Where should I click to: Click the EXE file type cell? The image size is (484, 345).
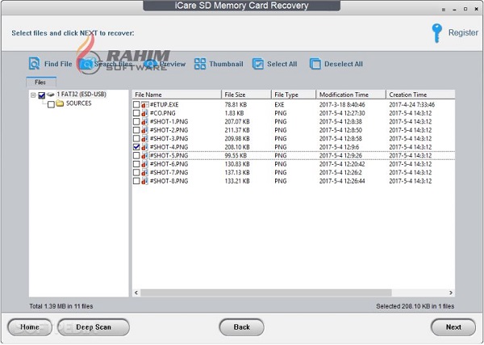pyautogui.click(x=279, y=105)
